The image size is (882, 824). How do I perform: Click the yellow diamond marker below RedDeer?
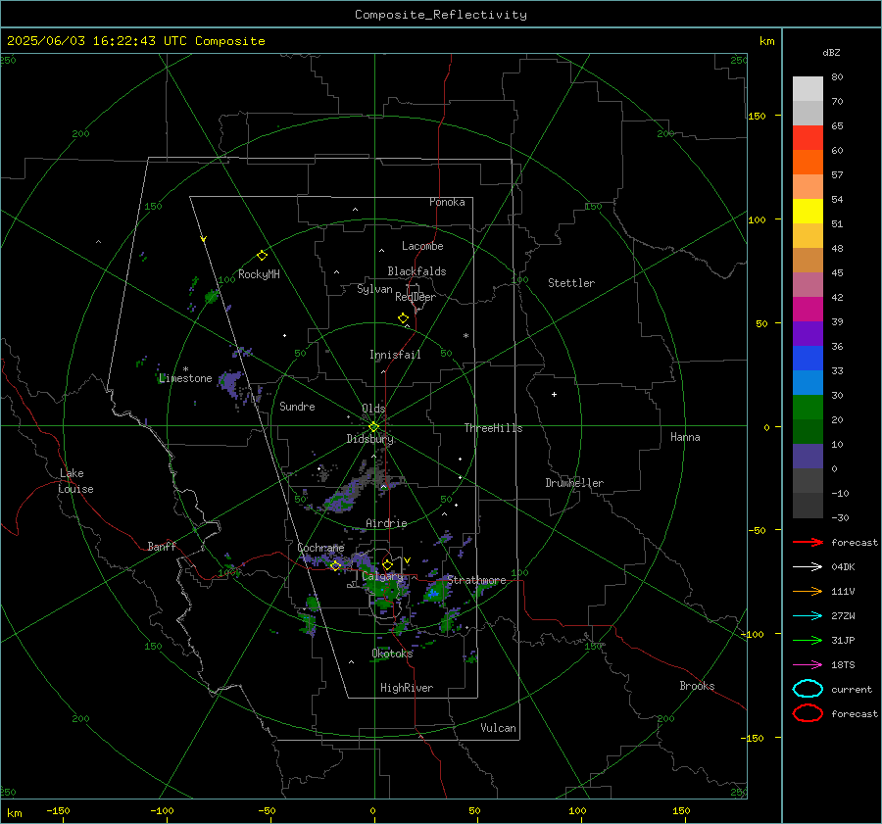[403, 317]
